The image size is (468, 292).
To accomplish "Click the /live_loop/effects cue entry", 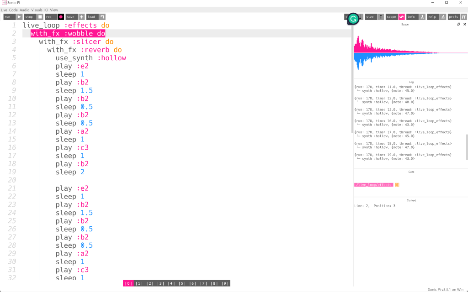I will tap(374, 185).
